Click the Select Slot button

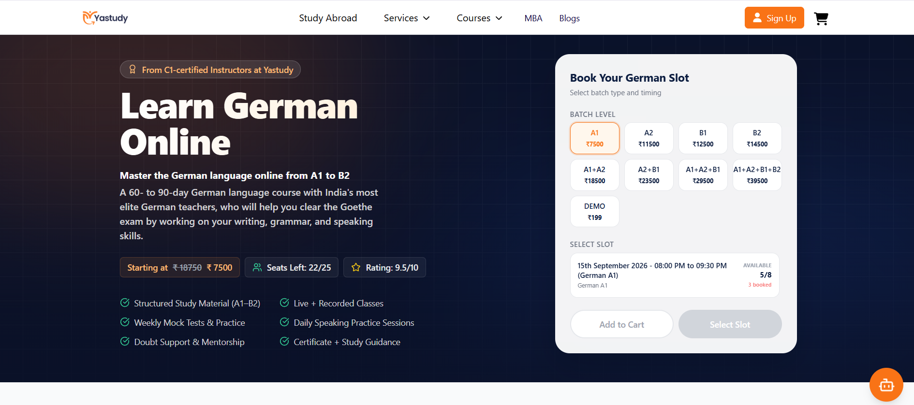[x=730, y=324]
